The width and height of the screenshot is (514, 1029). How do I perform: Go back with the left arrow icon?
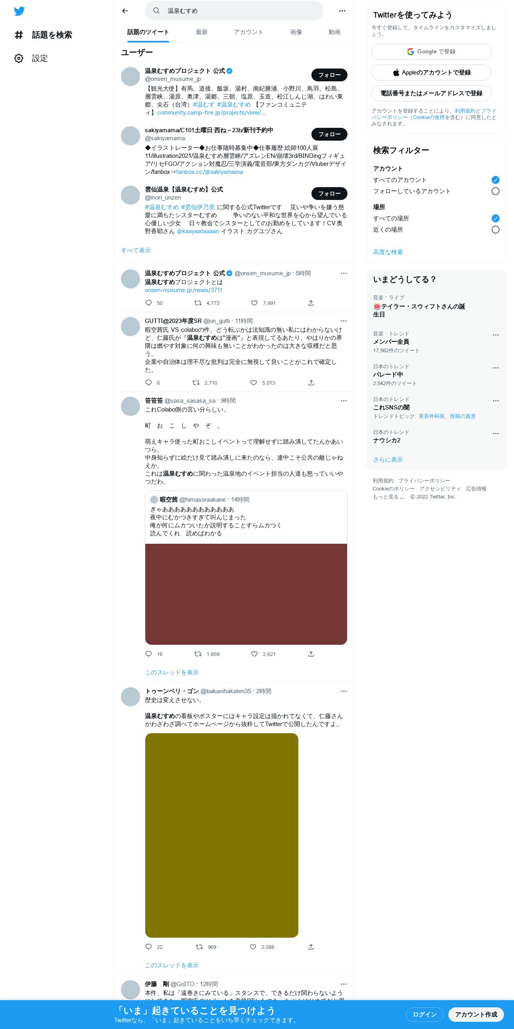click(125, 11)
